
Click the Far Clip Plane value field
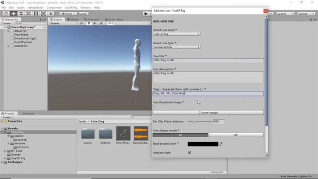(x=219, y=121)
